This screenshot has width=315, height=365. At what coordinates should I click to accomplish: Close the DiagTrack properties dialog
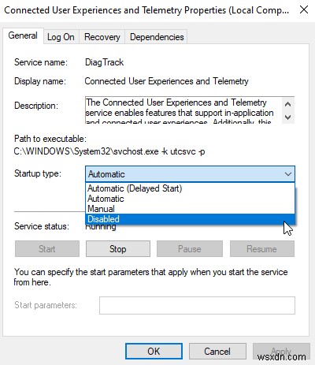coord(304,10)
